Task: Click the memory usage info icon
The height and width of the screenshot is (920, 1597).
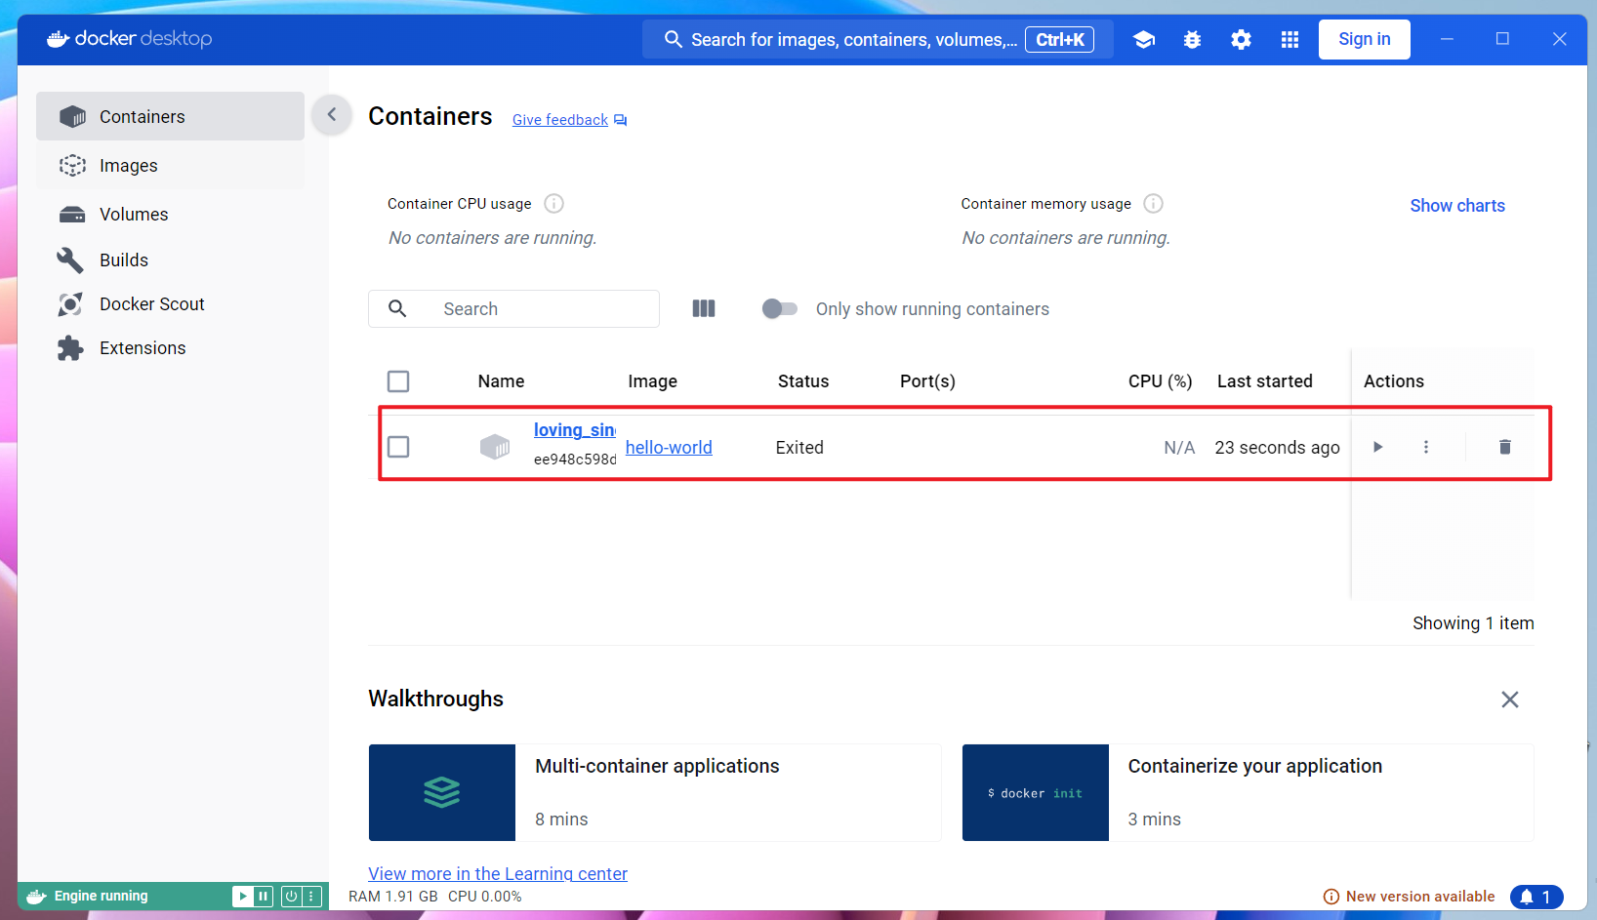Action: click(1153, 203)
